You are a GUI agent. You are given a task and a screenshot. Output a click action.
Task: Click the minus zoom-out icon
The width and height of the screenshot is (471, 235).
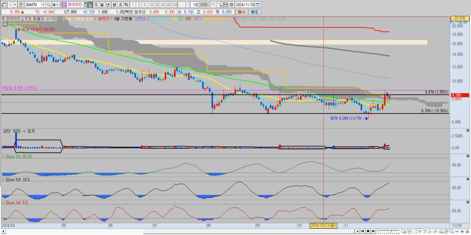coord(457,231)
